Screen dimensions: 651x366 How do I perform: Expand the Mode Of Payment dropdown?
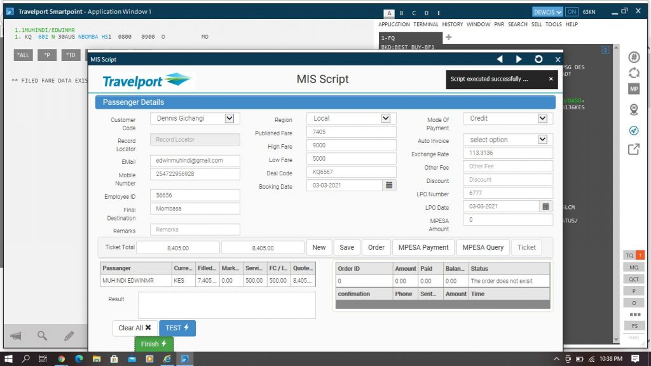[x=542, y=118]
